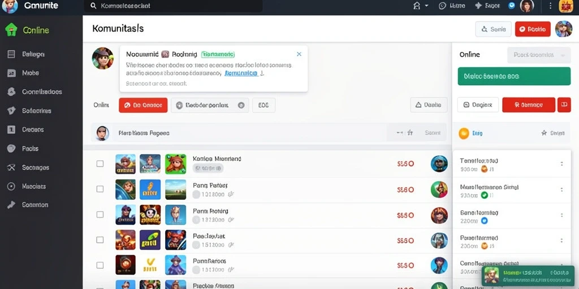Viewport: 579px width, 289px height.
Task: Open the three-dot menu in top bar
Action: pos(550,6)
